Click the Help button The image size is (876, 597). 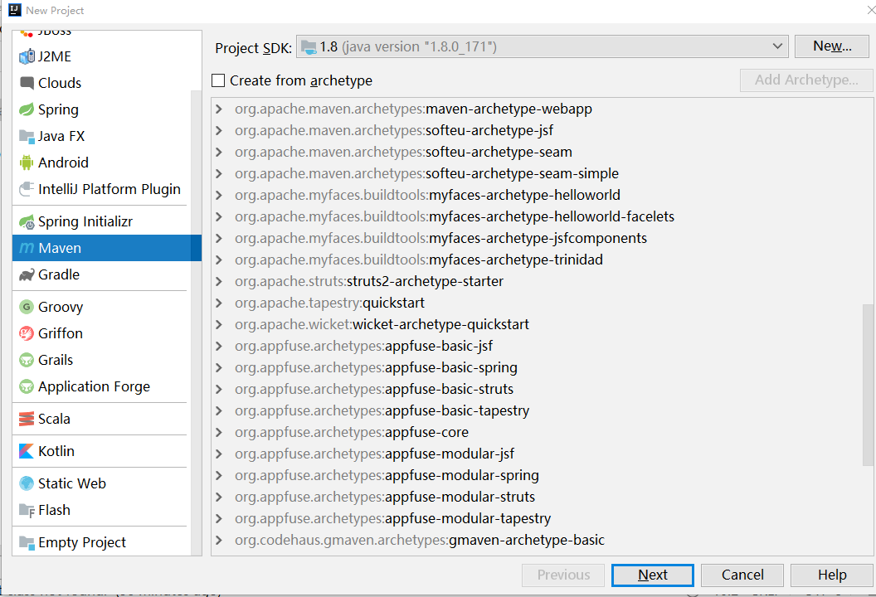point(832,575)
